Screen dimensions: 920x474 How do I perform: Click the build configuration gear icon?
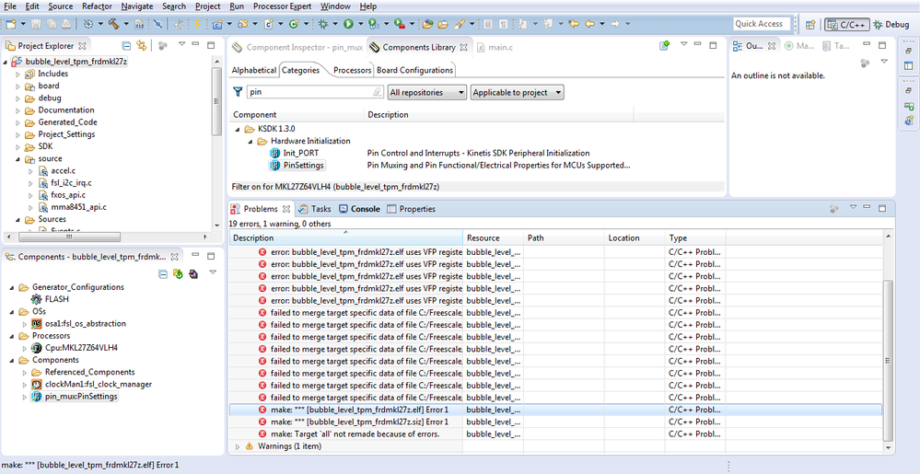[x=88, y=24]
